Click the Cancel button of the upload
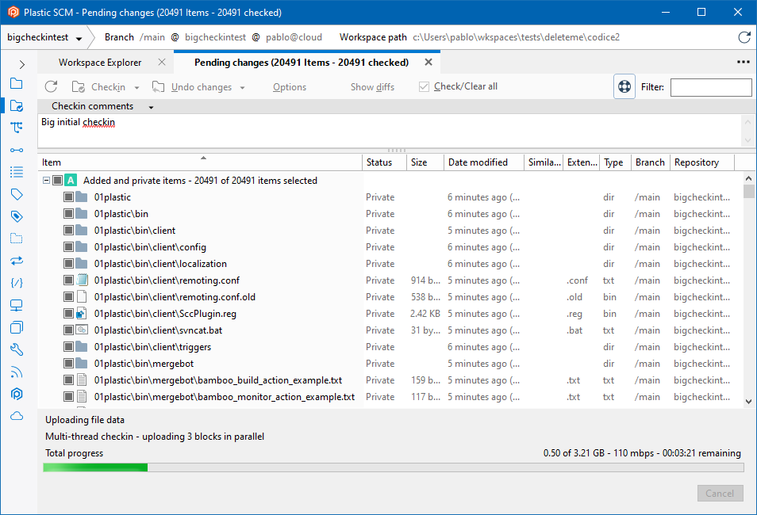 pyautogui.click(x=720, y=493)
